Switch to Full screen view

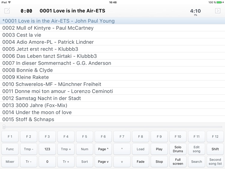click(x=178, y=161)
